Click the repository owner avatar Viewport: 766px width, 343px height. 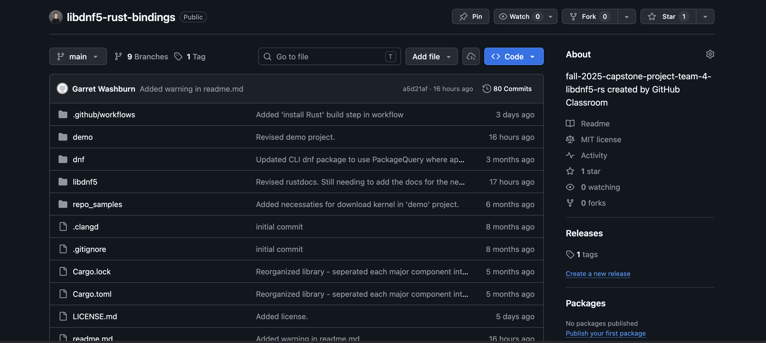(x=56, y=17)
